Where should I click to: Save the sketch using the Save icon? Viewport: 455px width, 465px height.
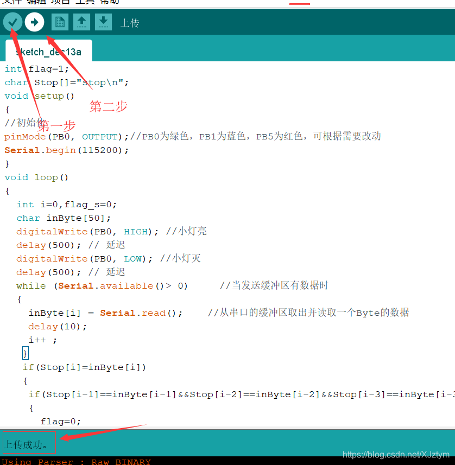coord(103,22)
